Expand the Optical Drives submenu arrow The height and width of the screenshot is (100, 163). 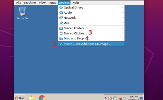[123, 7]
